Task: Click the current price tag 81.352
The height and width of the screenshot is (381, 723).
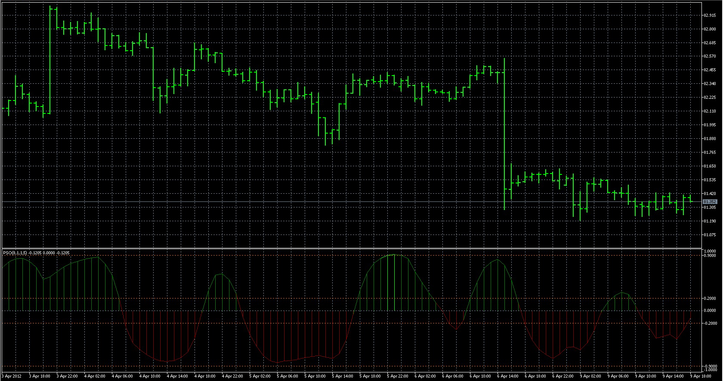Action: [709, 201]
